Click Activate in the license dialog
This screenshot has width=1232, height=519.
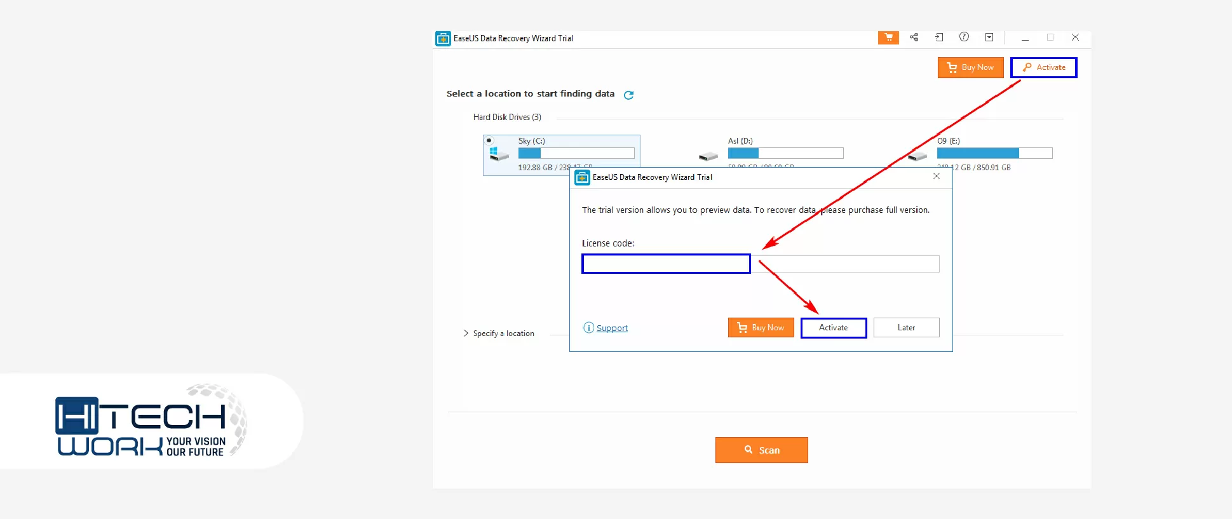pyautogui.click(x=834, y=328)
